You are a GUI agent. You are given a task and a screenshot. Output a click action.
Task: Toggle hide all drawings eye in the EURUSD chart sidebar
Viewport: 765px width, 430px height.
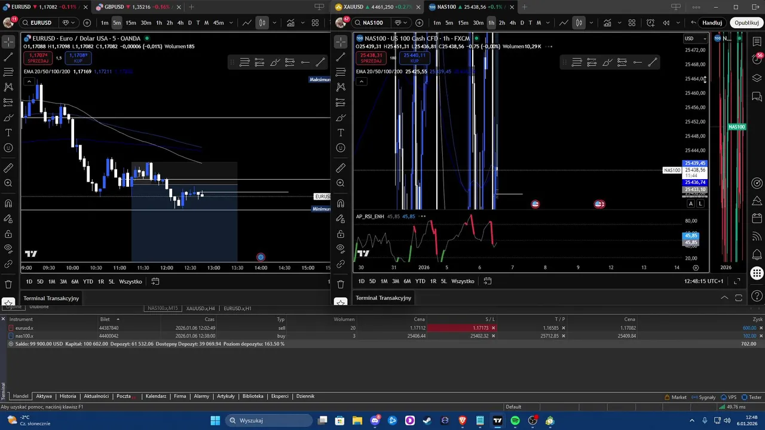coord(8,248)
